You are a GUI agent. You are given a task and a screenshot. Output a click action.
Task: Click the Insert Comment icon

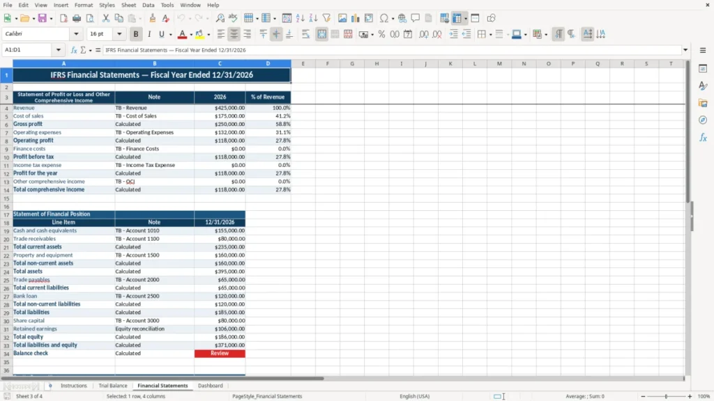[416, 18]
